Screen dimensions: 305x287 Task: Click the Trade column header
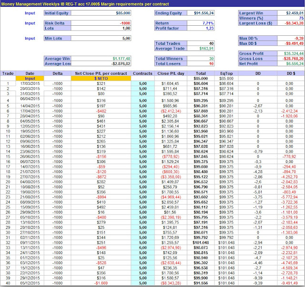pyautogui.click(x=8, y=73)
